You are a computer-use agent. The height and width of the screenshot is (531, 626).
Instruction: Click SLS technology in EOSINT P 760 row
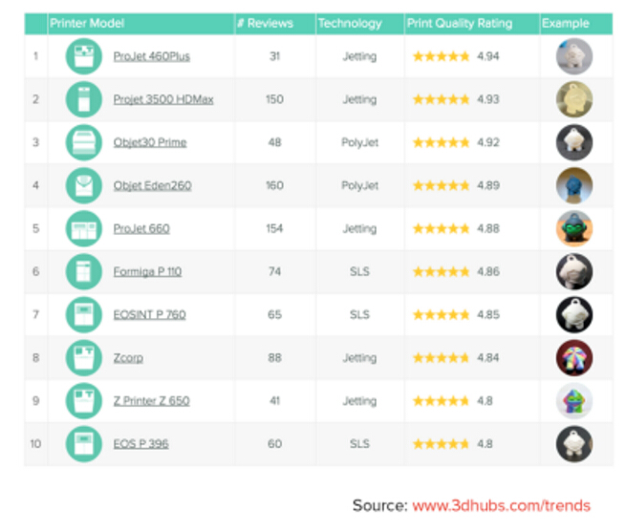pyautogui.click(x=359, y=315)
